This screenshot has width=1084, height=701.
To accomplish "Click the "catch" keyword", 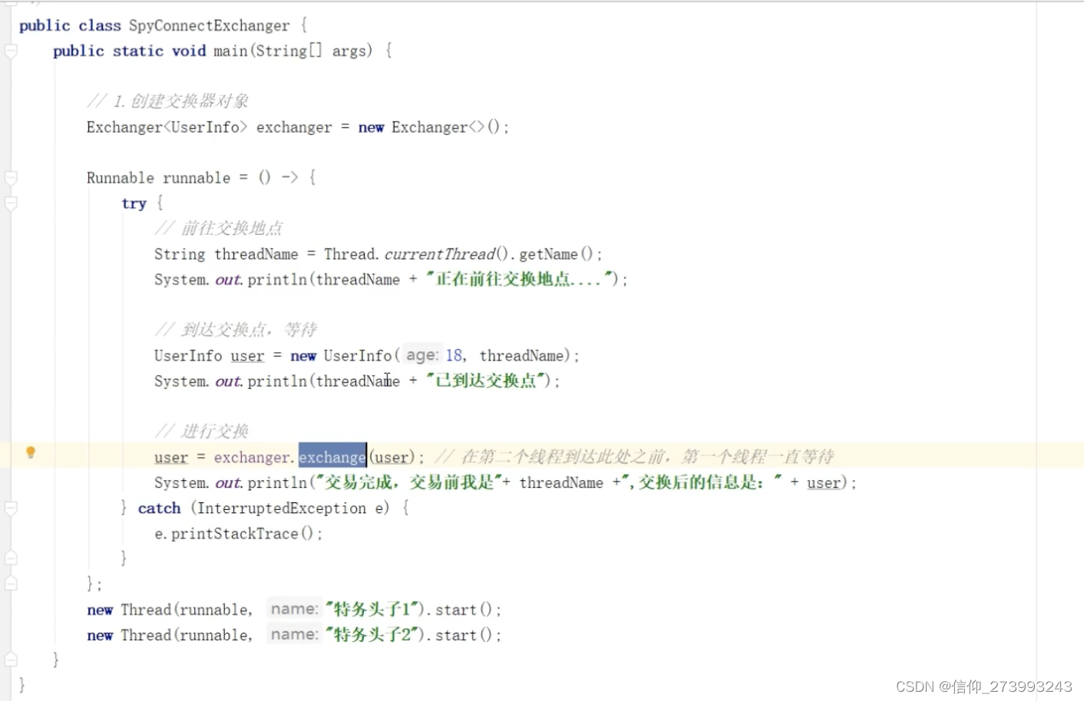I will pyautogui.click(x=159, y=508).
